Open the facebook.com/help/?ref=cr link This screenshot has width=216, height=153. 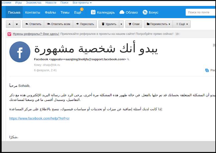click(x=39, y=118)
